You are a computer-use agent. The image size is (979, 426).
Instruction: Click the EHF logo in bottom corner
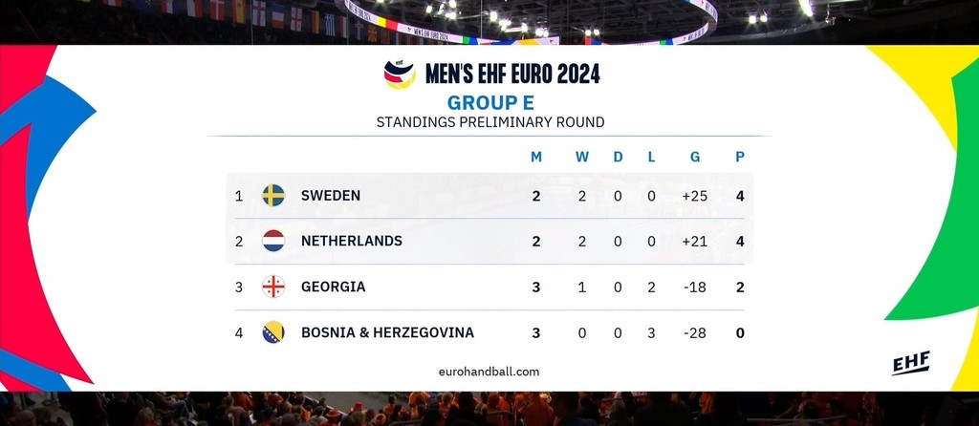pos(910,364)
